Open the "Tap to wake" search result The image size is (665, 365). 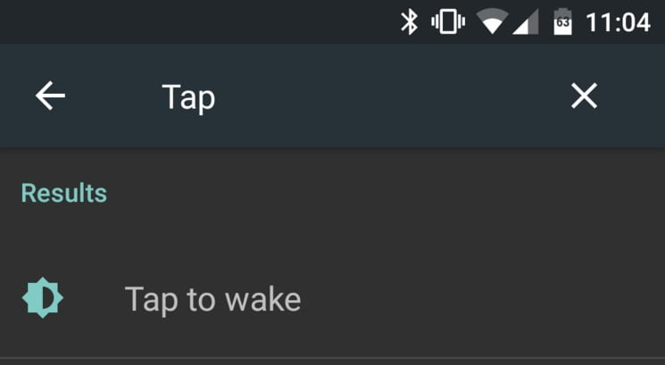point(332,299)
